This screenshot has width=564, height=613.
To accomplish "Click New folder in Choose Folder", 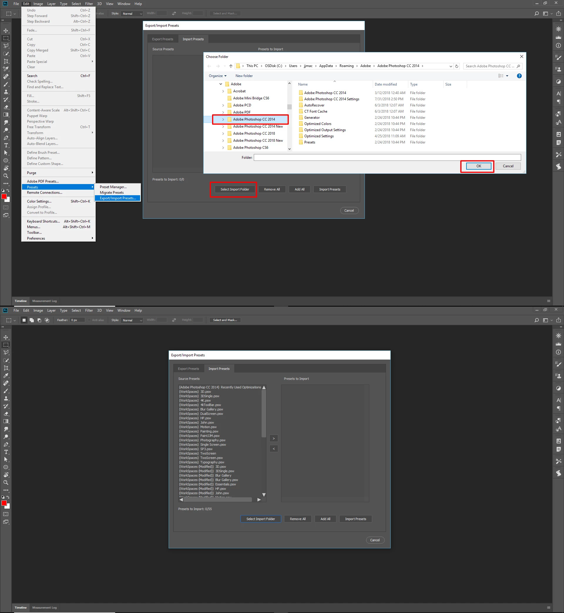I will 244,76.
